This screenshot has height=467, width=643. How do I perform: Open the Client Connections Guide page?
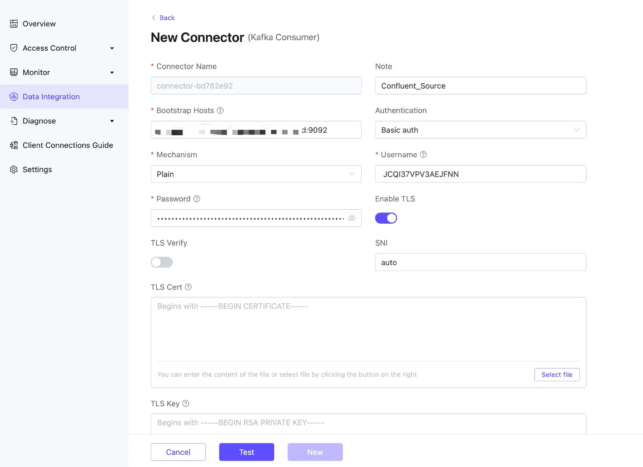click(x=67, y=145)
